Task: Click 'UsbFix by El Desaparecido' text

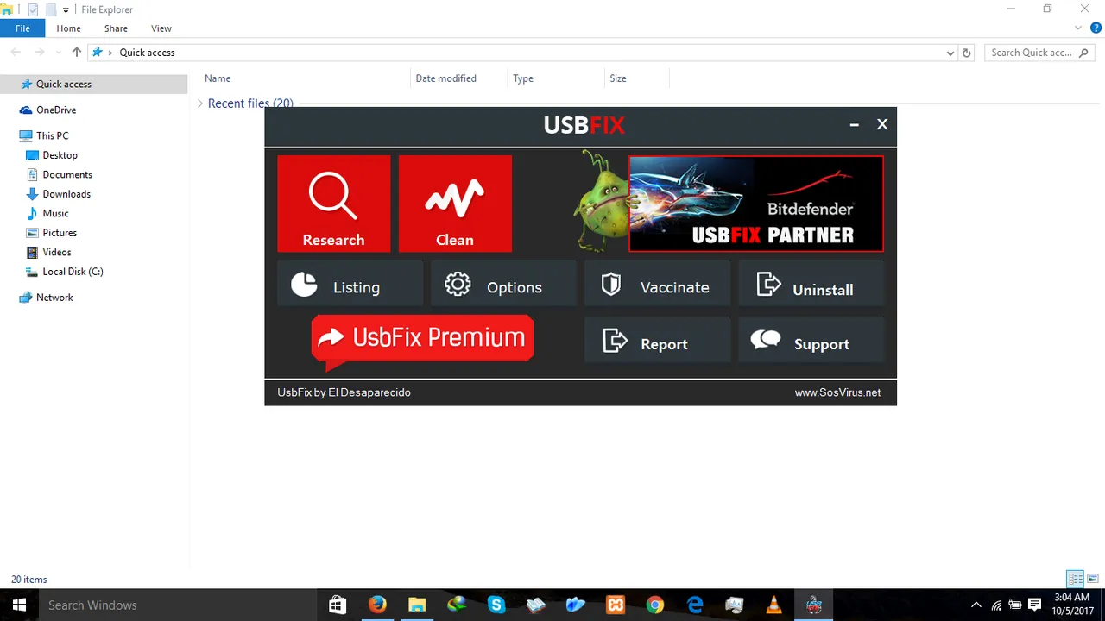Action: (344, 392)
